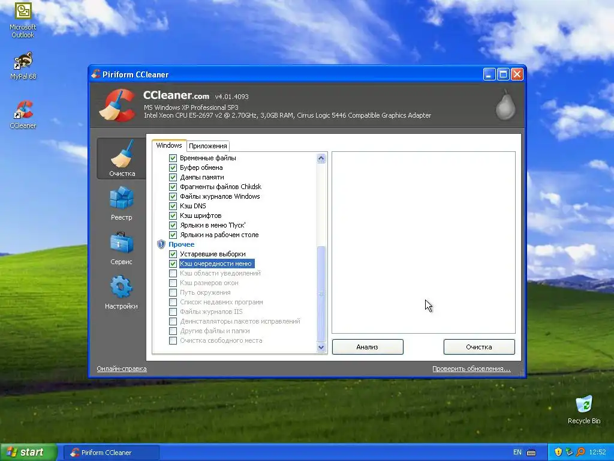Screen dimensions: 614x461
Task: Uncheck Кэш шрифтов checkbox
Action: coord(173,215)
